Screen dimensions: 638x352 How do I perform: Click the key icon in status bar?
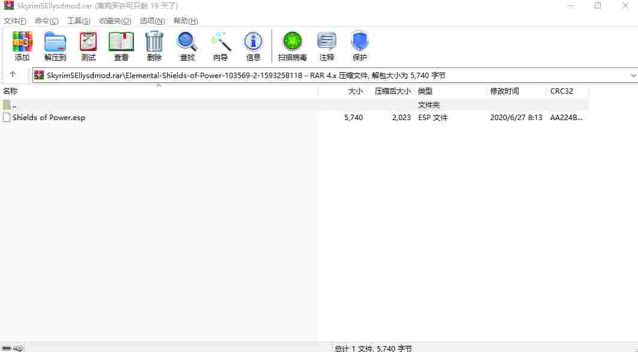(x=18, y=348)
